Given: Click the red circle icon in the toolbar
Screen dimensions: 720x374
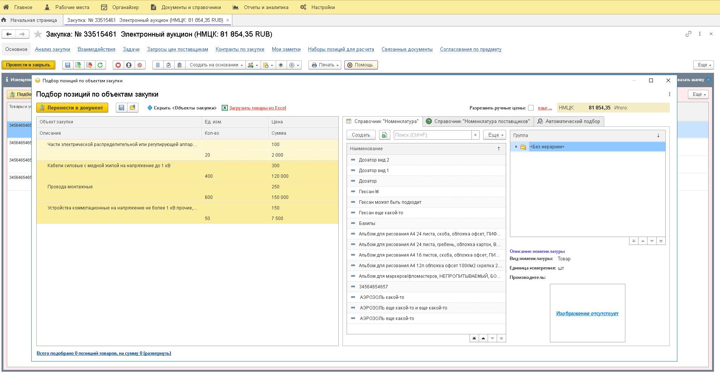Looking at the screenshot, I should (x=118, y=65).
